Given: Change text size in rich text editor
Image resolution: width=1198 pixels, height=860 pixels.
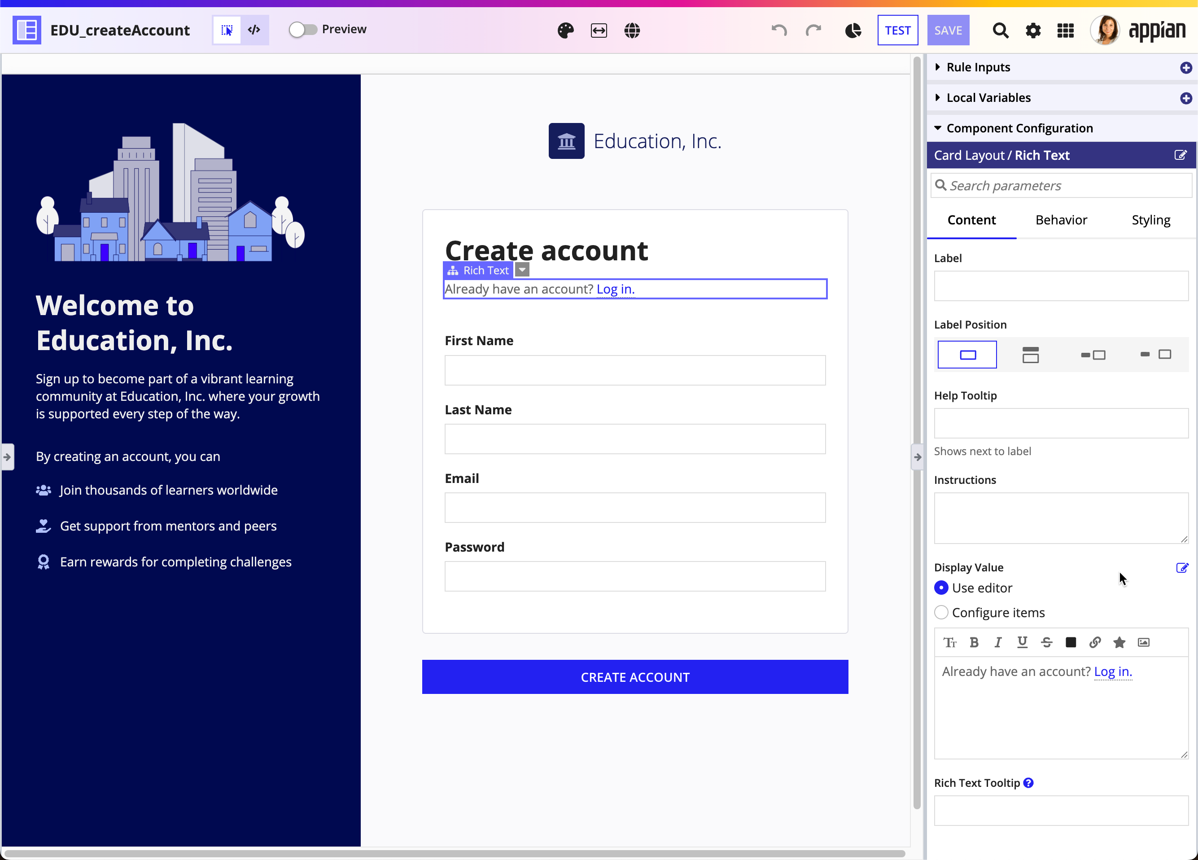Looking at the screenshot, I should [x=950, y=642].
